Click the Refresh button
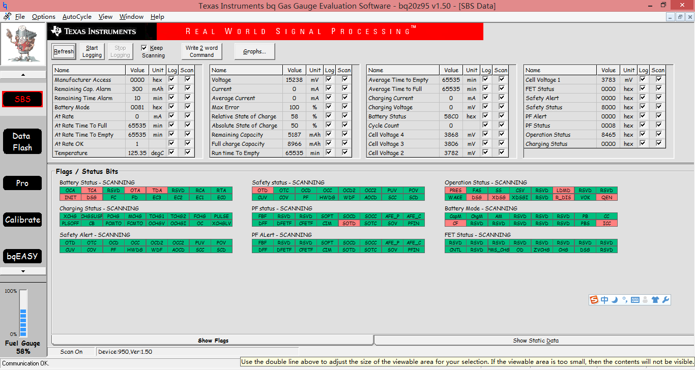Screen dimensions: 695x370 [x=64, y=51]
